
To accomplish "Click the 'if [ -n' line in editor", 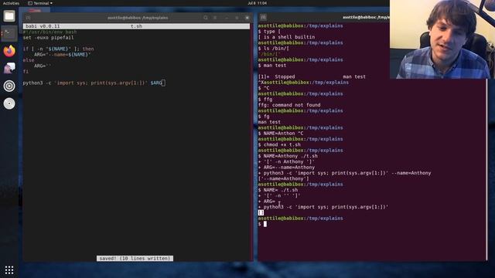I will tap(59, 49).
